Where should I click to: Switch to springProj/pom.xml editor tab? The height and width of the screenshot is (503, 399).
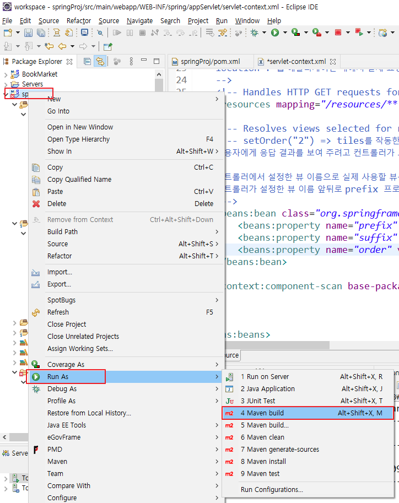(x=210, y=62)
